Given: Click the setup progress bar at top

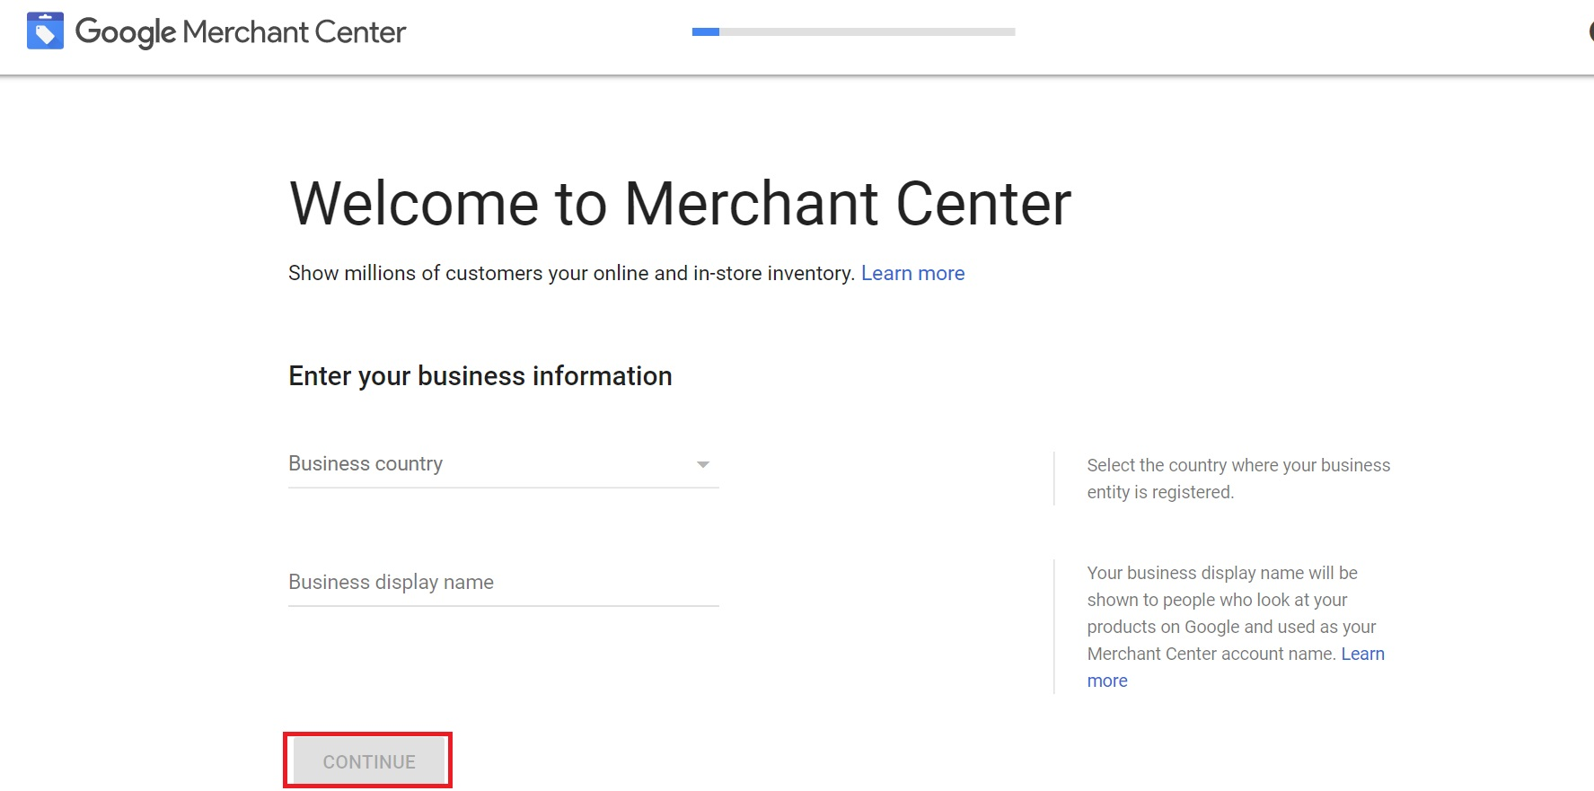Looking at the screenshot, I should (853, 31).
